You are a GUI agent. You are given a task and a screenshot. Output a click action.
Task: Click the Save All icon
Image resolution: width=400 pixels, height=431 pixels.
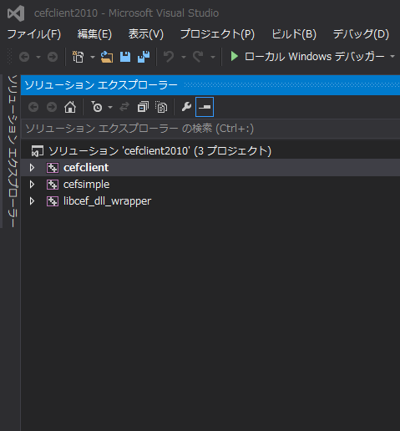144,57
